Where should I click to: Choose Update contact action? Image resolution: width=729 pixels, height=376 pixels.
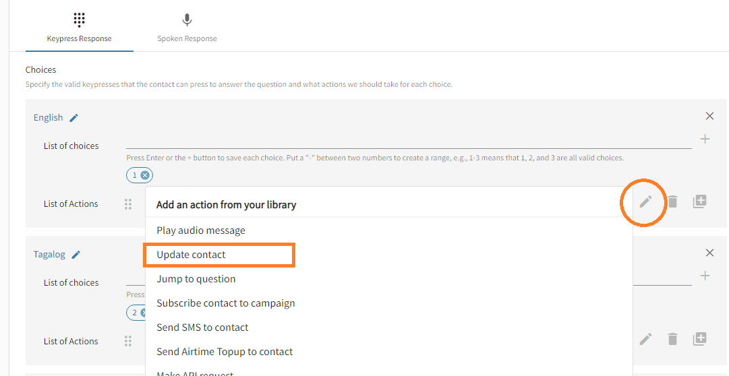[192, 255]
